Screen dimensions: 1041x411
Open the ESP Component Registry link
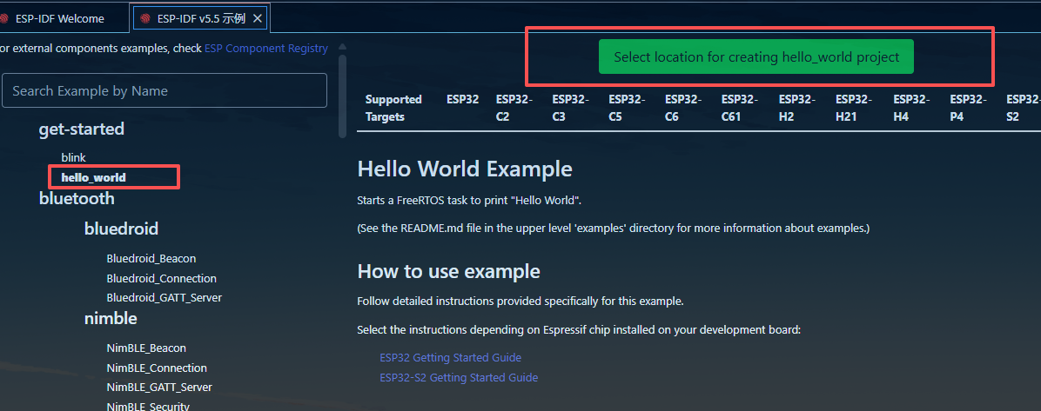click(x=265, y=48)
